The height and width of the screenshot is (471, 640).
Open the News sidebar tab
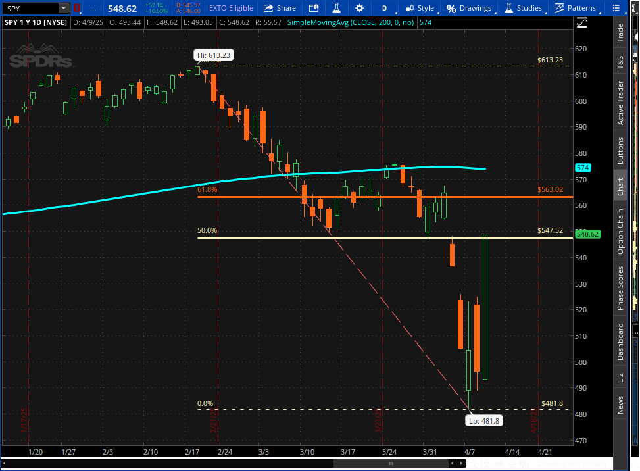pos(620,405)
